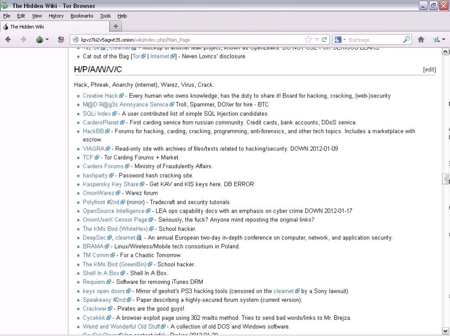Open the Torbutton onion icon

tap(40, 39)
